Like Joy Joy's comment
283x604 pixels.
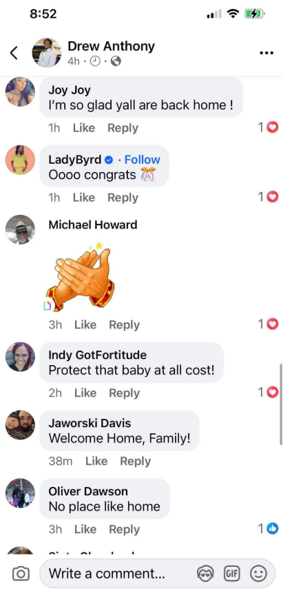(x=84, y=128)
